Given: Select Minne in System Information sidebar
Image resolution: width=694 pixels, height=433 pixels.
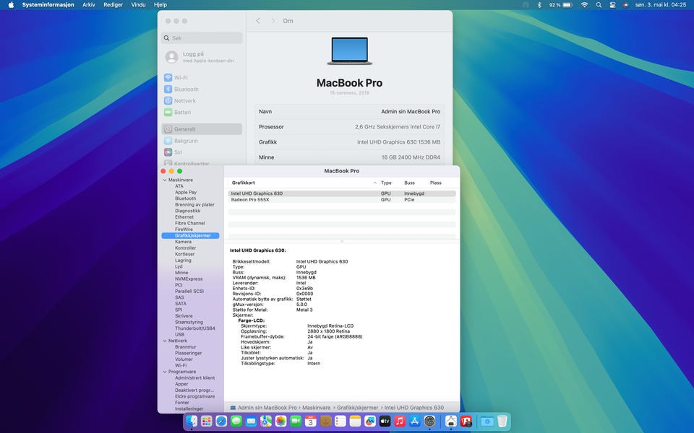Looking at the screenshot, I should click(181, 273).
